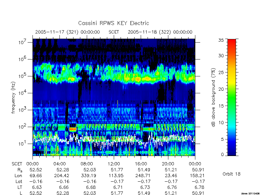Select the colorbar tick value 30

(x=221, y=56)
